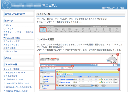The height and width of the screenshot is (92, 128).
Task: Click 削除 trash icon in 8129529.jpg row
Action: point(115,82)
